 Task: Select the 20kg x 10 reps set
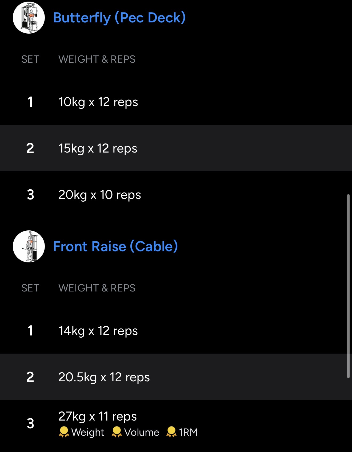[99, 195]
